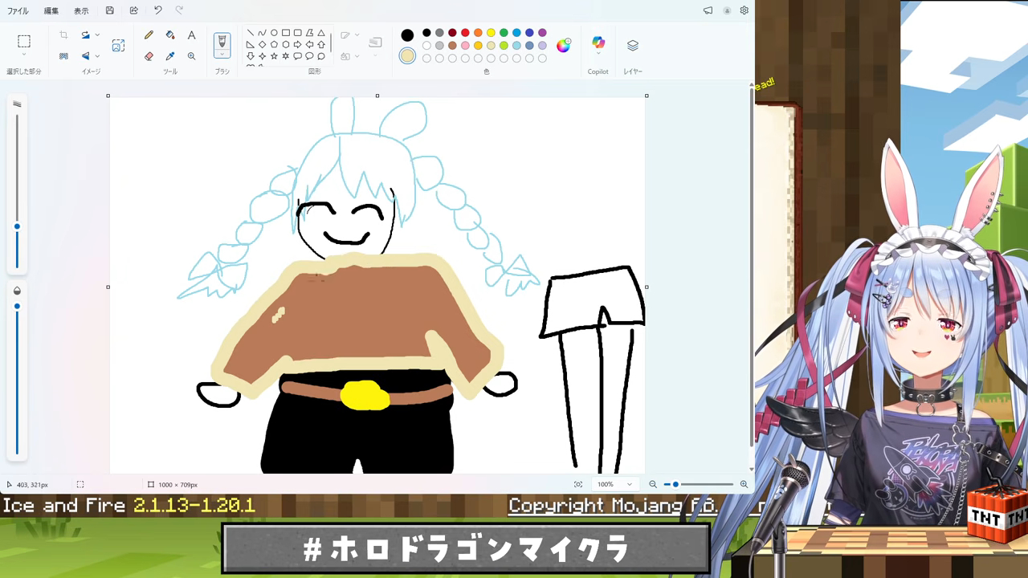Pick the green palette color
The height and width of the screenshot is (578, 1028).
504,33
